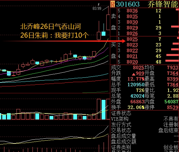Select the latest tall candlestick at right

(x=108, y=22)
